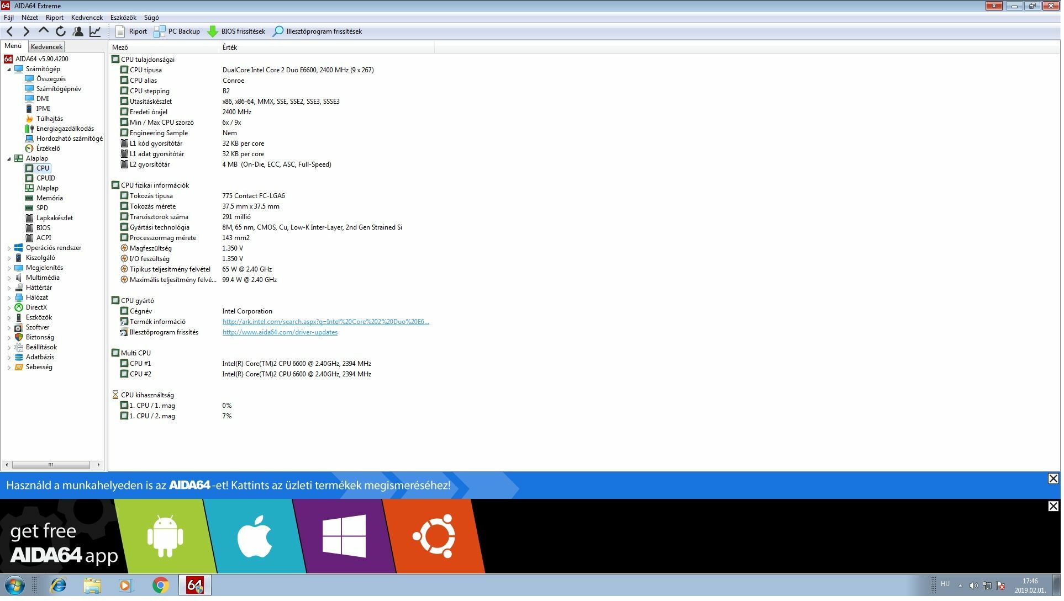This screenshot has height=601, width=1064.
Task: Open the aida64.com driver-updates link
Action: [x=280, y=332]
